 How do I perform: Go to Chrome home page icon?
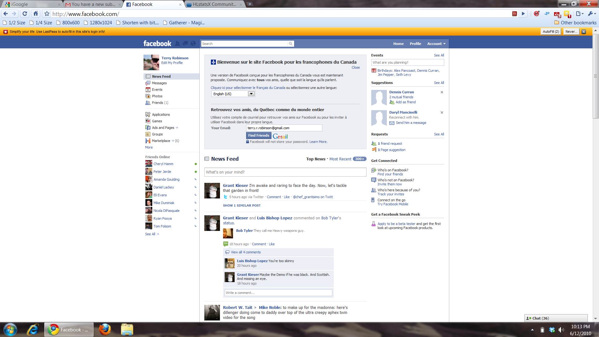36,13
